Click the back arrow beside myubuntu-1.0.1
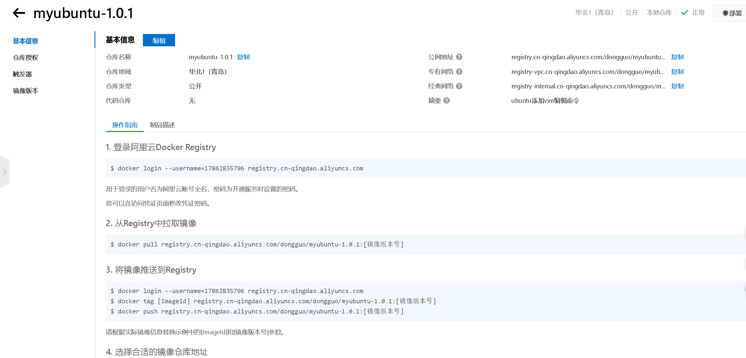Viewport: 746px width, 358px height. 19,13
